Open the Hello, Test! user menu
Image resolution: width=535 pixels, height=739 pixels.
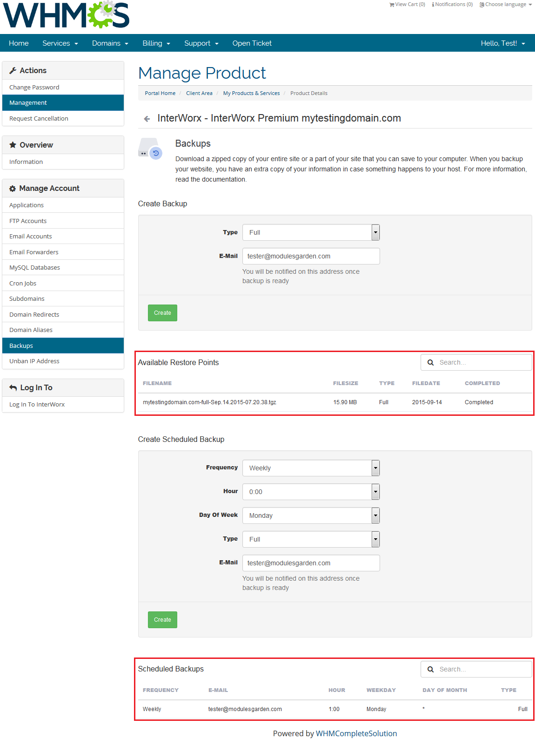(503, 43)
